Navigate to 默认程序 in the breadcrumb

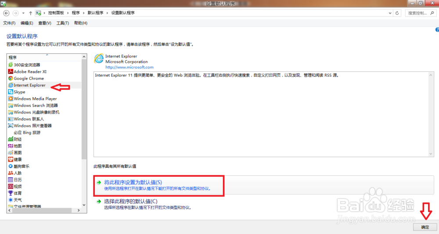click(x=95, y=13)
